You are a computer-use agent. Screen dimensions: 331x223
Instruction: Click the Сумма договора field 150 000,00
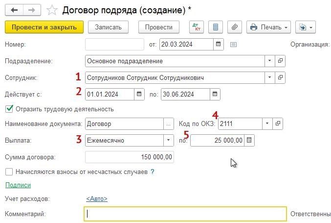pos(130,157)
